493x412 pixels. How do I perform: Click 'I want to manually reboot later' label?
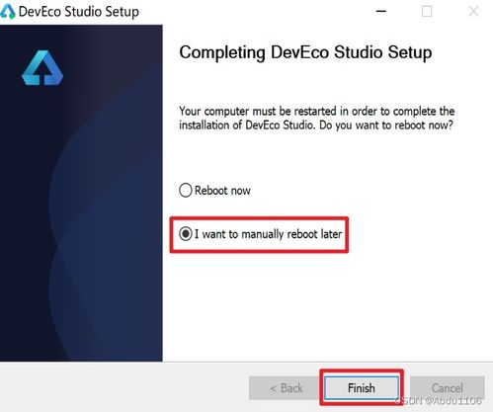269,234
